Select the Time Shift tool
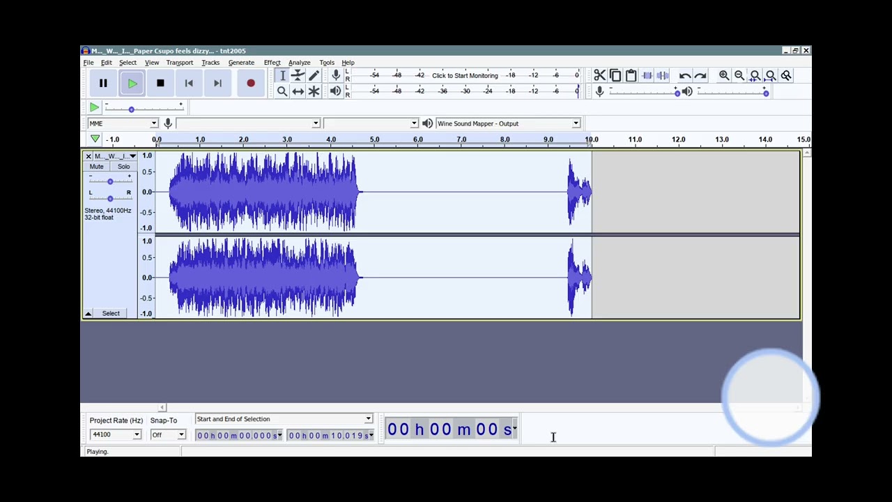The height and width of the screenshot is (502, 892). [x=298, y=91]
